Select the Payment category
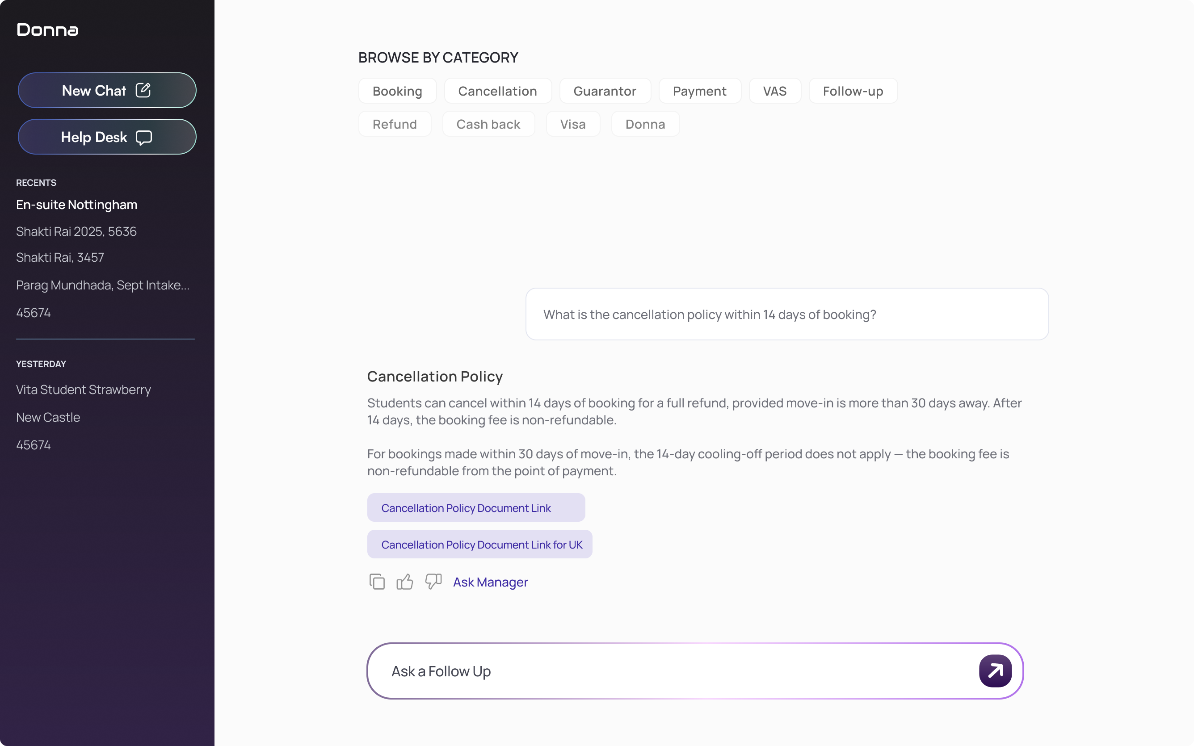Screen dimensions: 1194x746 tap(700, 91)
